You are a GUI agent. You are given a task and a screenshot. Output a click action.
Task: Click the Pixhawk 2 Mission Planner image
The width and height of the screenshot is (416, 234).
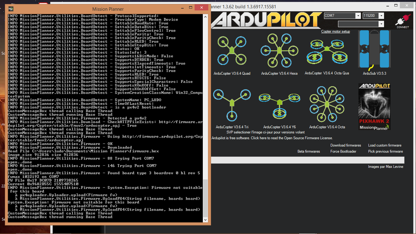pyautogui.click(x=374, y=107)
